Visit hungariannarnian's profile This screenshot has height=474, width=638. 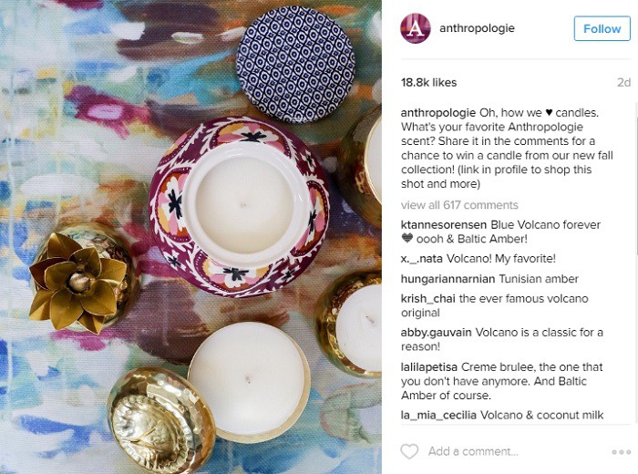pyautogui.click(x=448, y=279)
